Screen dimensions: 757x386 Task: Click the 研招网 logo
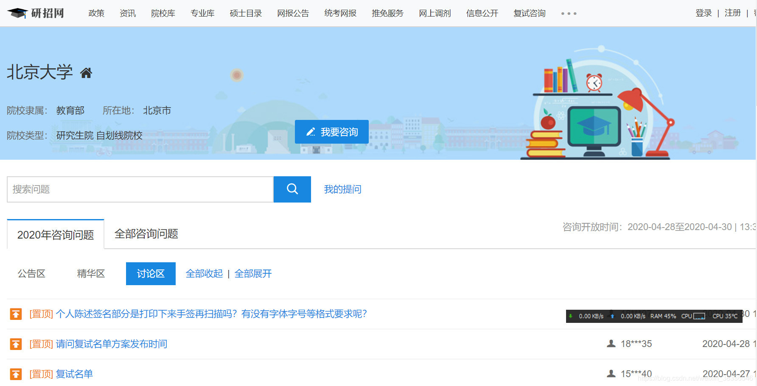coord(36,13)
